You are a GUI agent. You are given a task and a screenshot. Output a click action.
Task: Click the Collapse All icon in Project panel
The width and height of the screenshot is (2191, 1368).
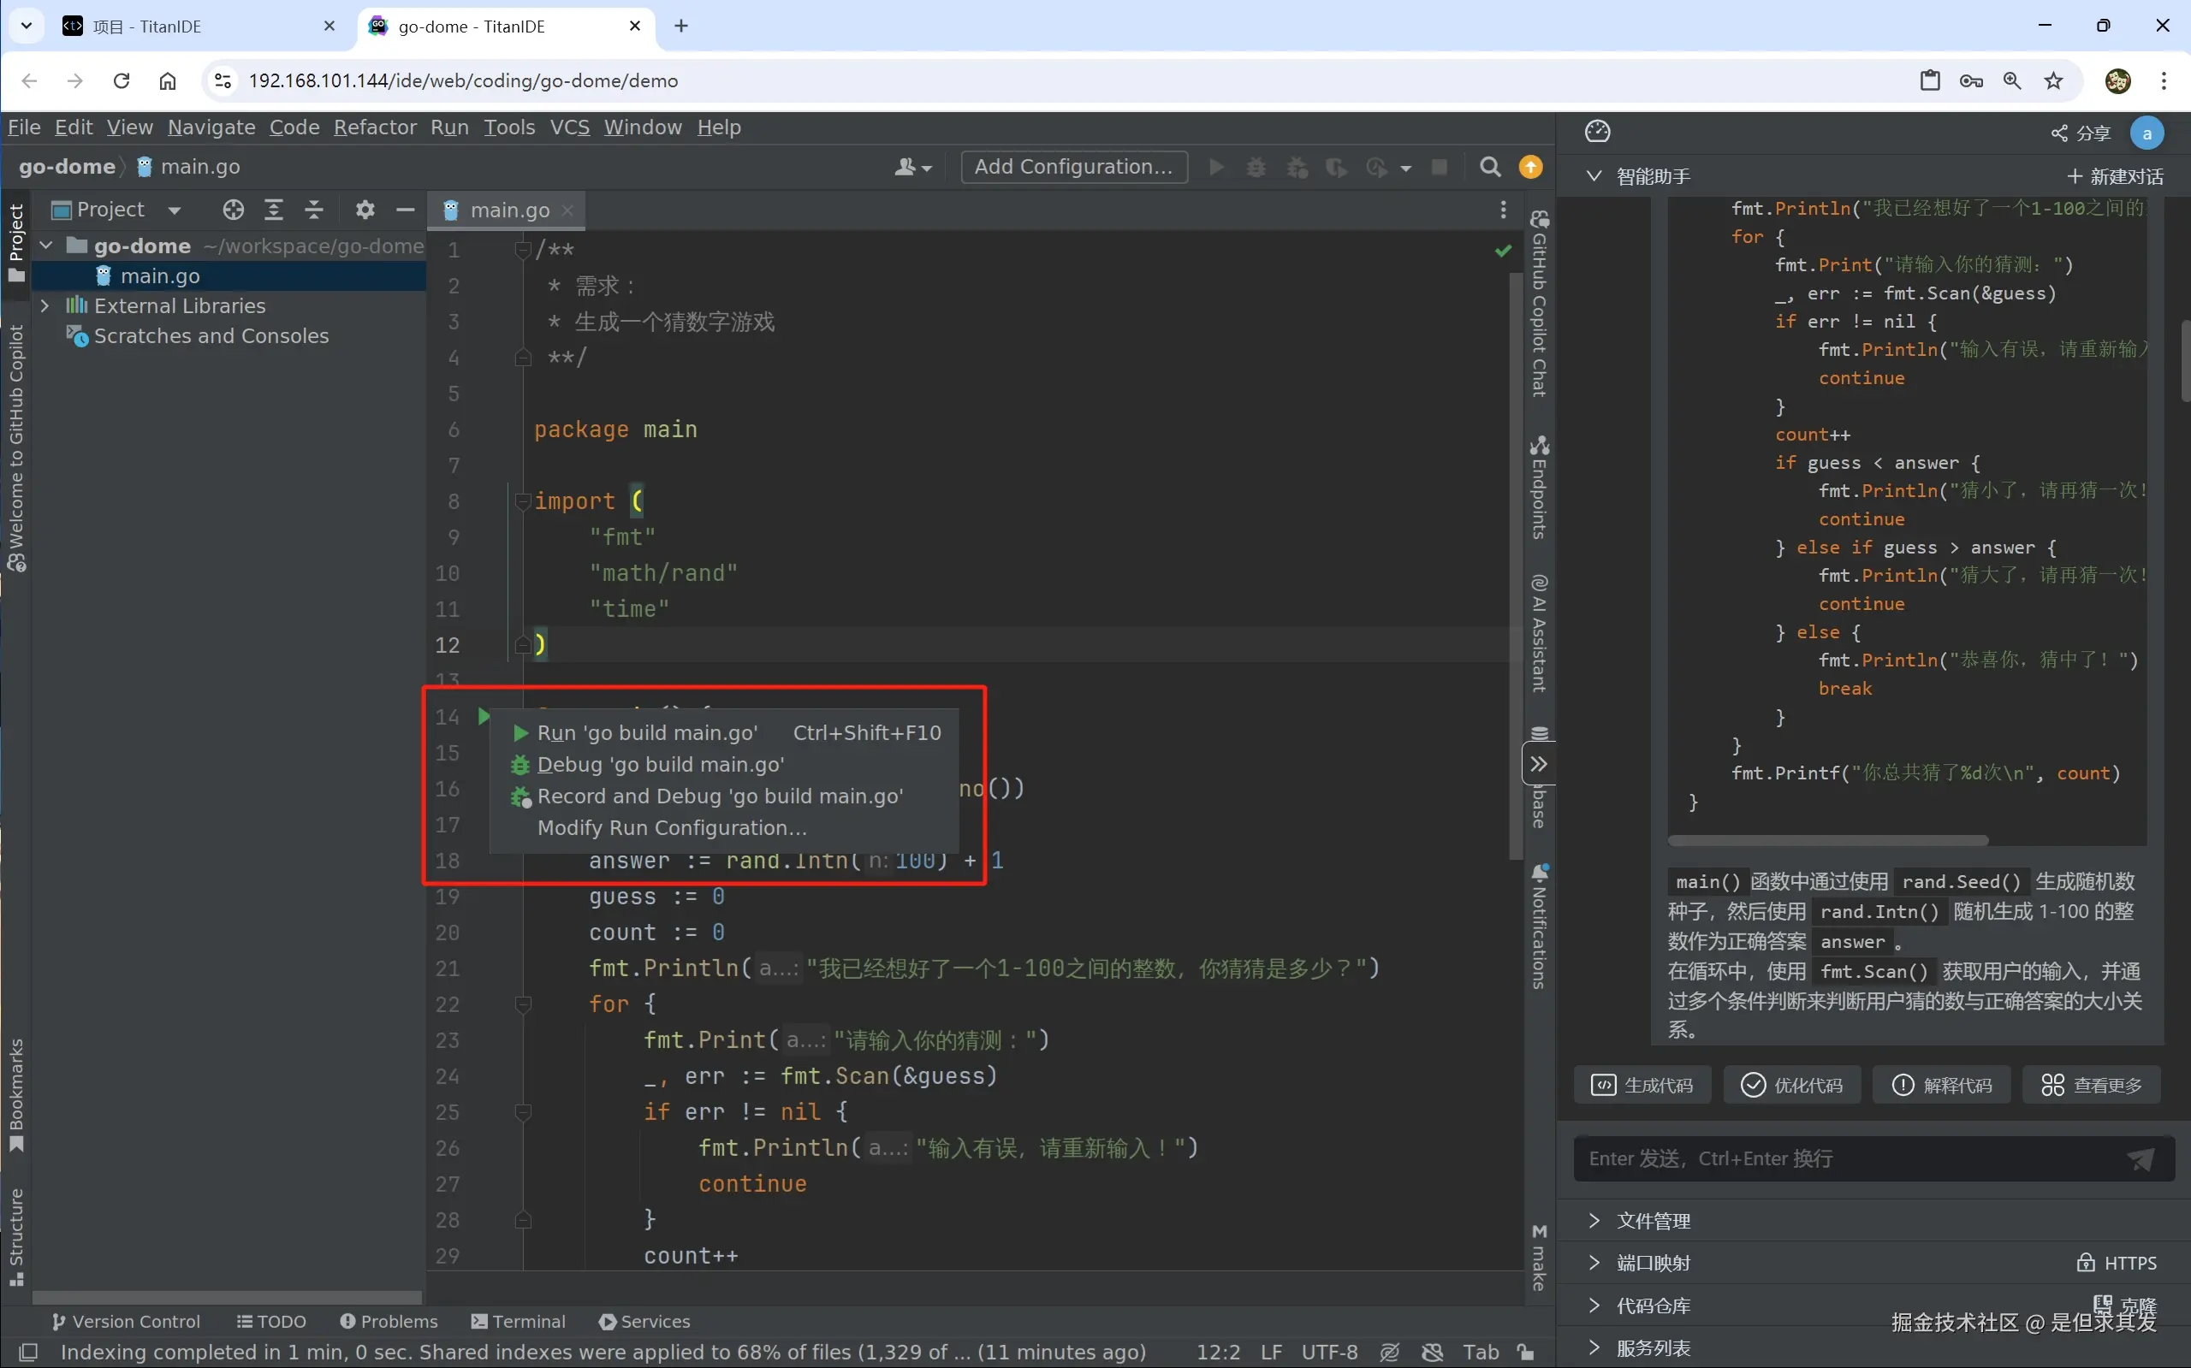[x=314, y=210]
